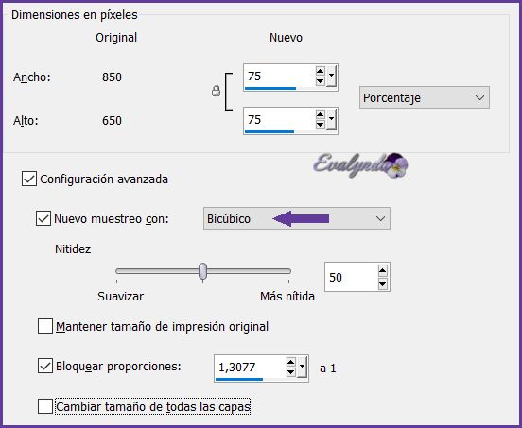The image size is (522, 428).
Task: Decrease Nitidez value with down arrow
Action: [382, 283]
